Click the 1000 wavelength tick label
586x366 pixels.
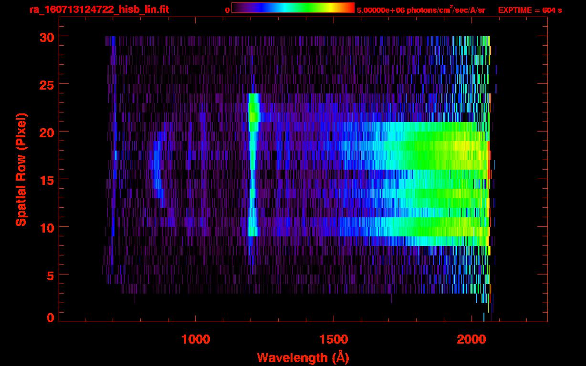[196, 339]
